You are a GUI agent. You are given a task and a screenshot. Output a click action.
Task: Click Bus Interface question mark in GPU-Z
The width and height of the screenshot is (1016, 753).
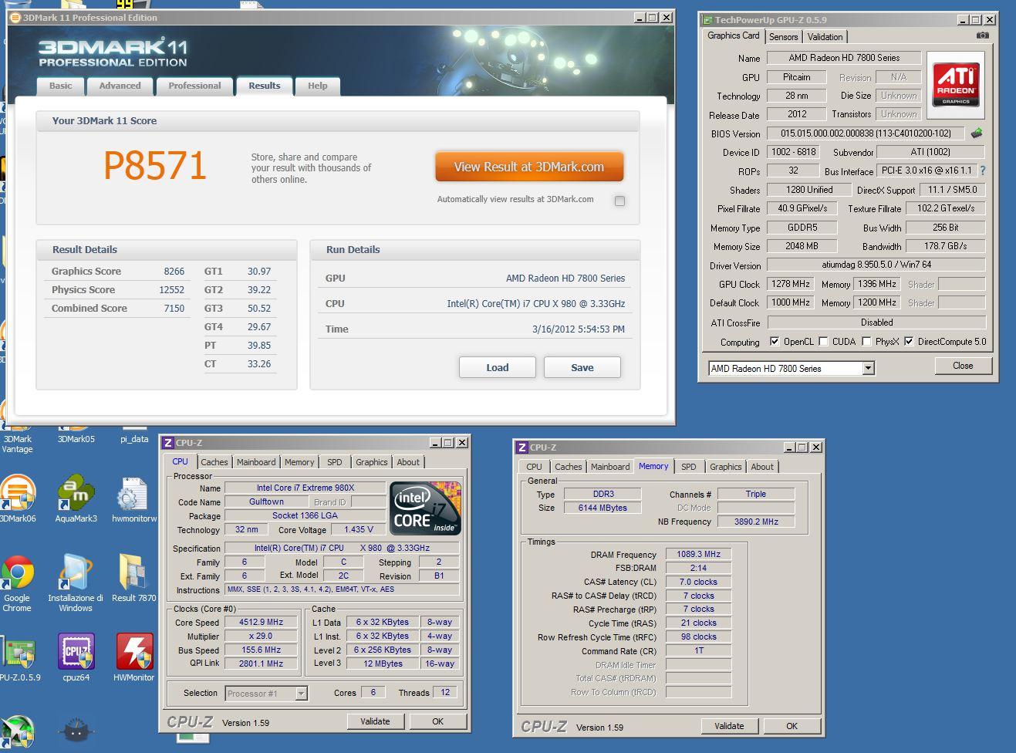click(983, 171)
